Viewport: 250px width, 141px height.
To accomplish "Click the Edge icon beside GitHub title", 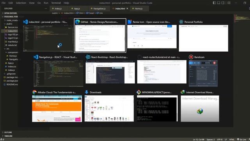I will coord(77,22).
